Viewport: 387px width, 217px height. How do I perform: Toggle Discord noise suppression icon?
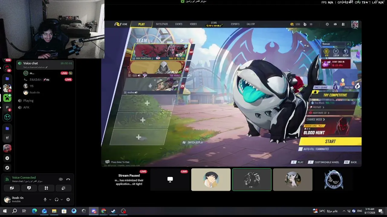pyautogui.click(x=61, y=179)
